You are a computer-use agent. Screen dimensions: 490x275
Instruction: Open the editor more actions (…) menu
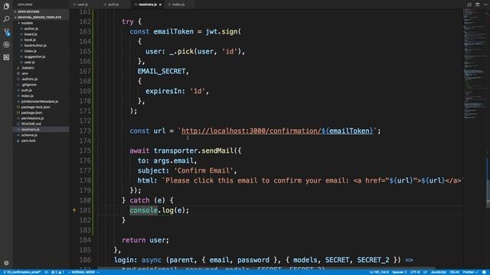(x=485, y=5)
